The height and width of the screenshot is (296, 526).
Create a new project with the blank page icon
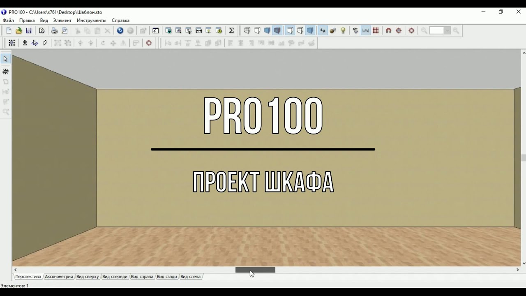tap(9, 30)
